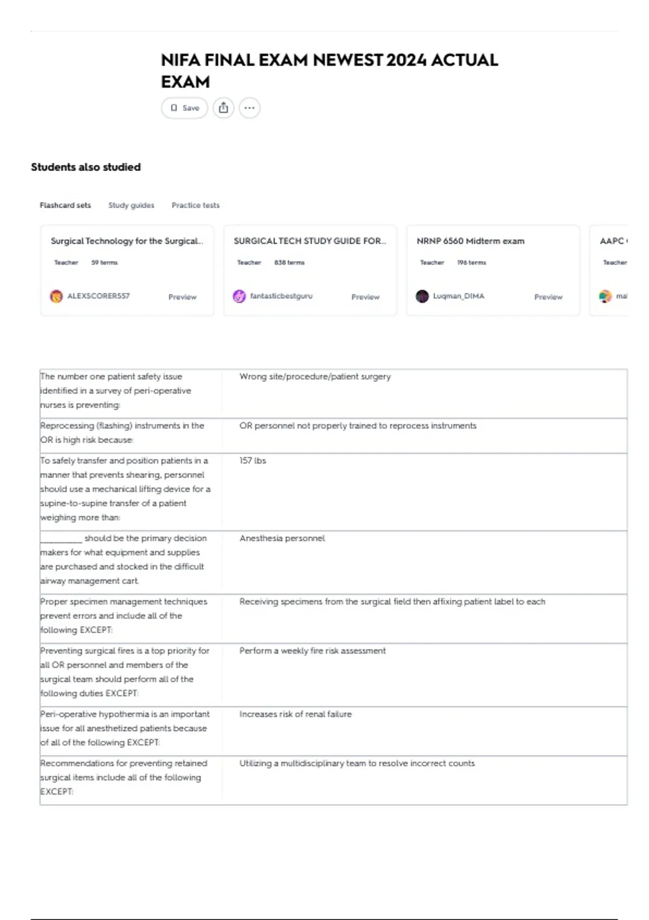Open the NRNP 6560 Midterm exam card
This screenshot has height=920, width=649.
[493, 271]
